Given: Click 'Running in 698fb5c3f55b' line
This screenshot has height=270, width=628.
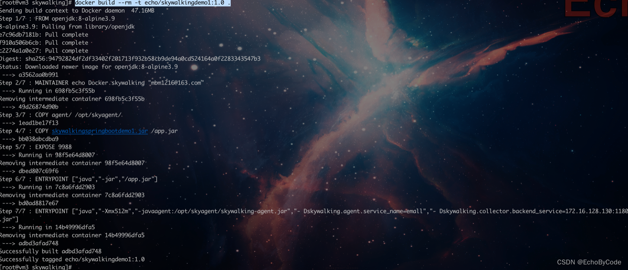Looking at the screenshot, I should (48, 91).
